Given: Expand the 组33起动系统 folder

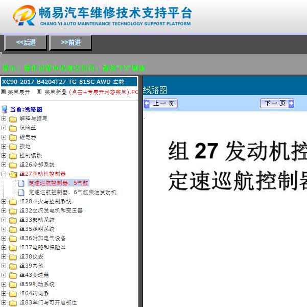Looking at the screenshot, I should click(x=4, y=220).
